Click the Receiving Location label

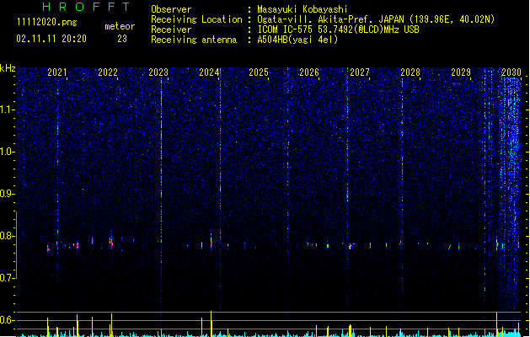point(196,19)
